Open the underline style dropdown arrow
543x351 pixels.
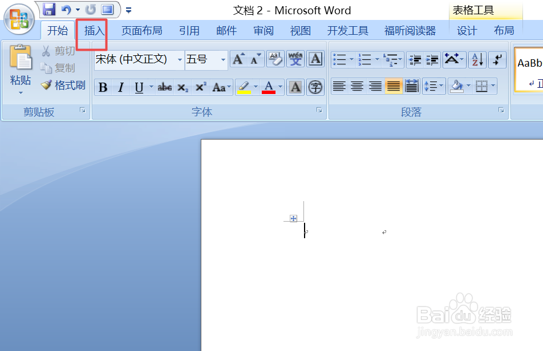[151, 87]
